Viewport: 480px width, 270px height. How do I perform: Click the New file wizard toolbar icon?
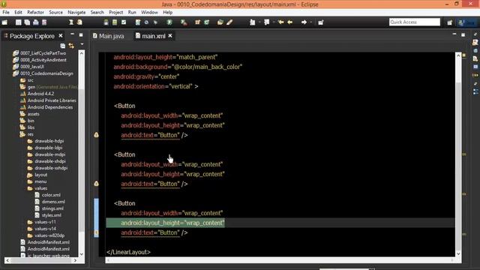click(x=4, y=22)
